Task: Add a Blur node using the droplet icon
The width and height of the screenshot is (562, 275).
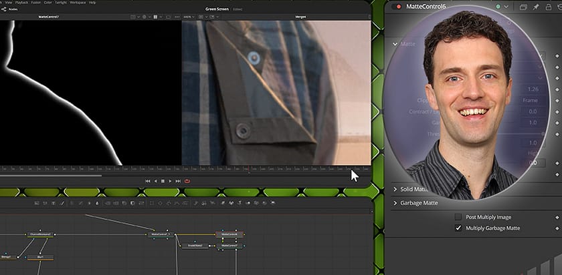Action: (x=97, y=203)
